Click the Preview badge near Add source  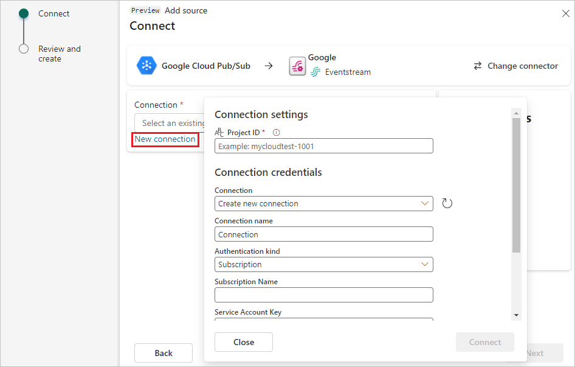pyautogui.click(x=145, y=10)
